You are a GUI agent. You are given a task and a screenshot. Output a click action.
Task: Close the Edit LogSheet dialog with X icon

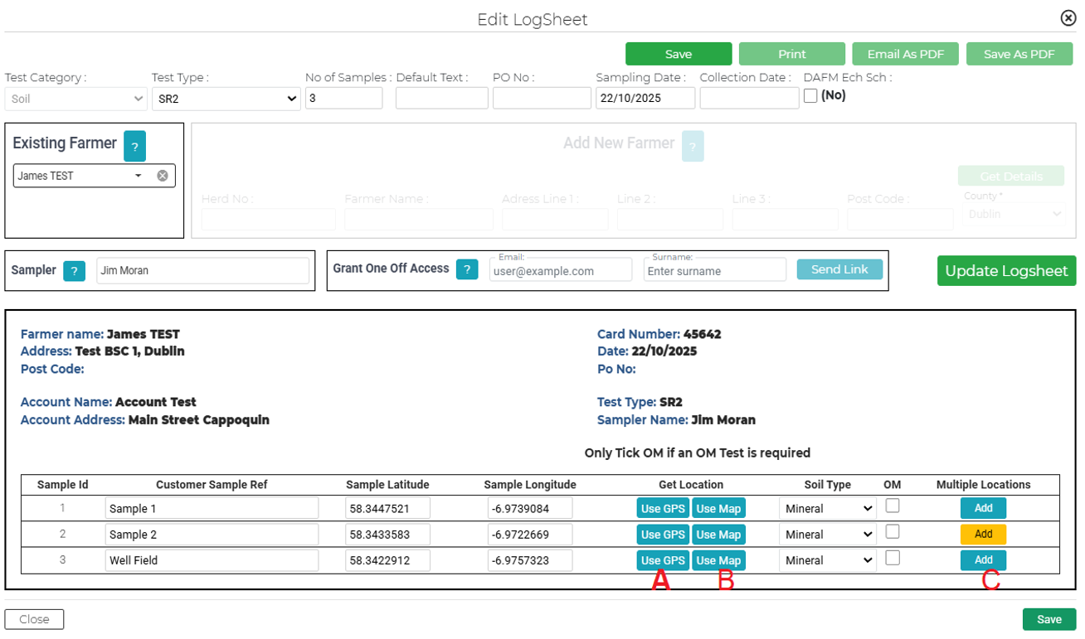click(x=1068, y=18)
